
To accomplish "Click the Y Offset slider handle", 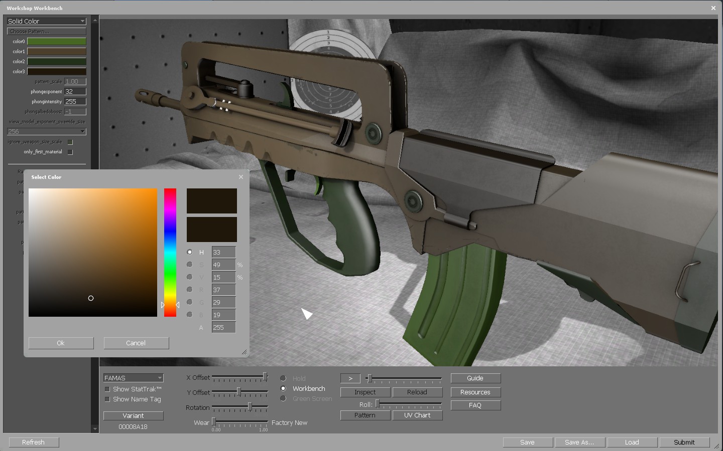I will tap(238, 391).
